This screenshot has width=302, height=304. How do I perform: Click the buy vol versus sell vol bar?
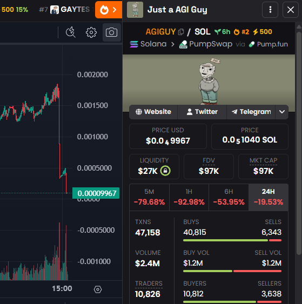(232, 271)
